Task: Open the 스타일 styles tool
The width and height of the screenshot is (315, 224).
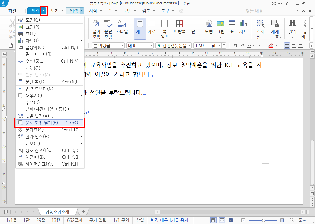Action: (x=122, y=29)
